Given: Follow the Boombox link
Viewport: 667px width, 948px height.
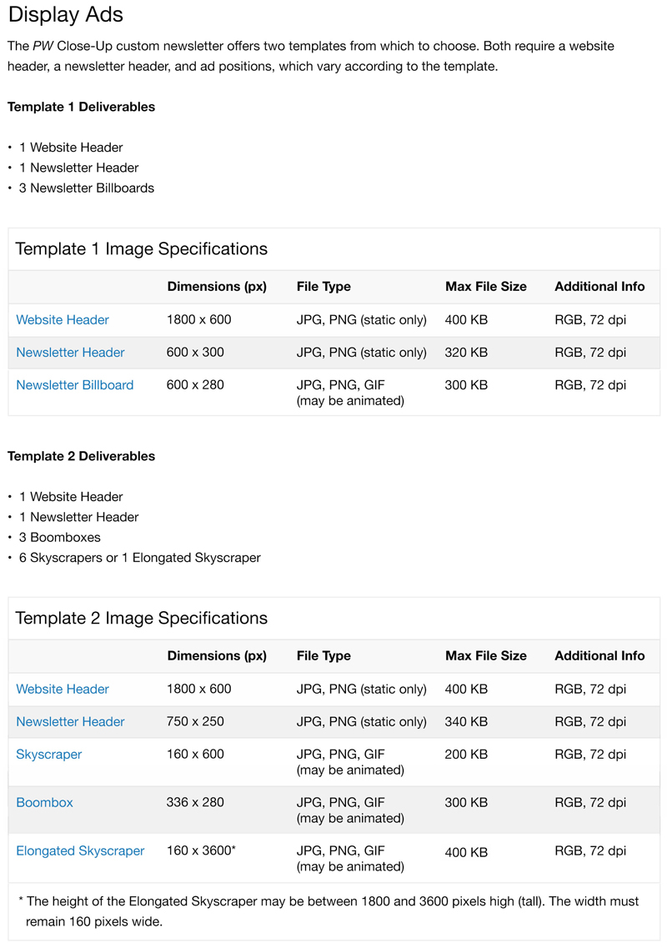Looking at the screenshot, I should click(44, 803).
